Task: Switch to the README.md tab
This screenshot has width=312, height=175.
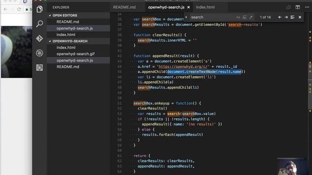Action: tap(124, 7)
